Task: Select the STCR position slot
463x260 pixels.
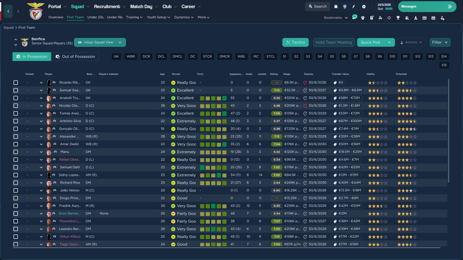Action: point(207,56)
